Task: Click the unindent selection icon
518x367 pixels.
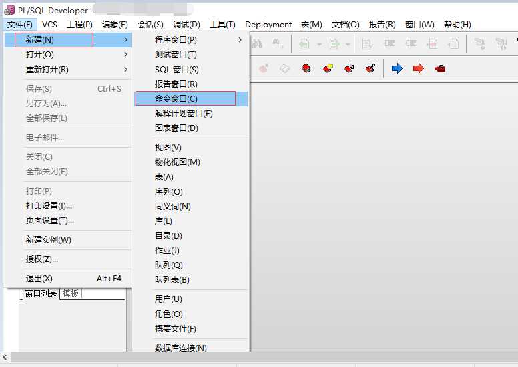Action: click(x=411, y=43)
